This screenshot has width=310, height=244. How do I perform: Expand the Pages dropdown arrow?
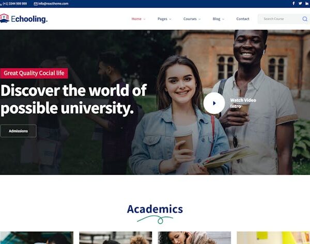tap(170, 19)
